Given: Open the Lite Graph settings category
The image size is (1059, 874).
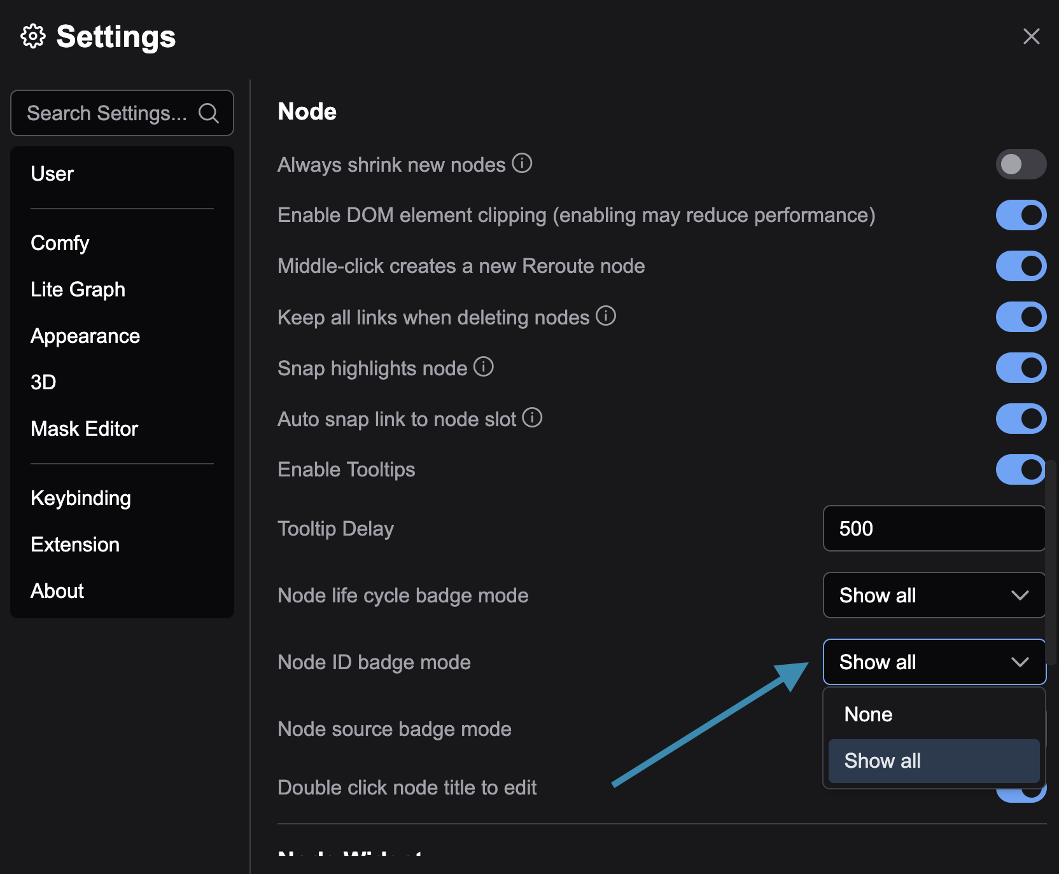Looking at the screenshot, I should pyautogui.click(x=78, y=289).
